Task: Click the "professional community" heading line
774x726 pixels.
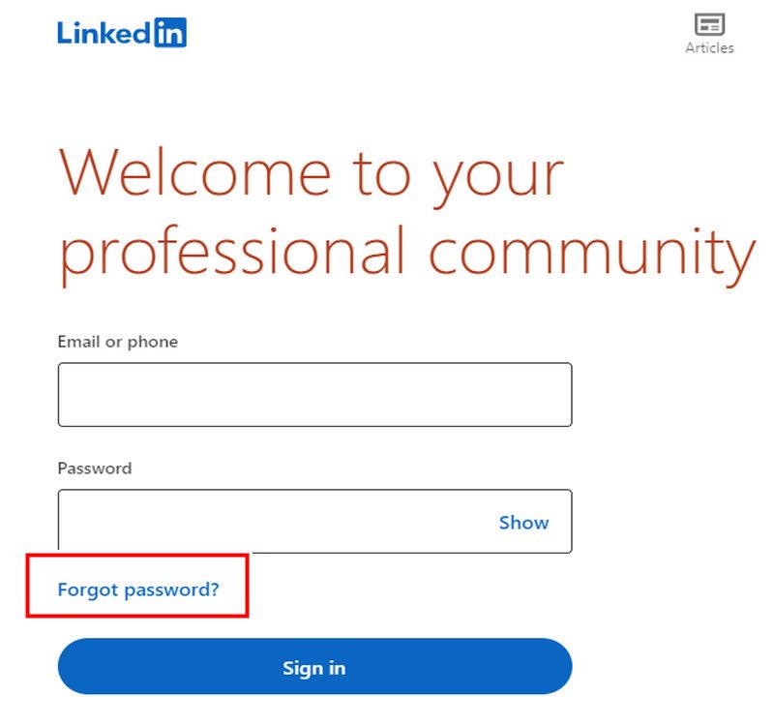Action: [406, 252]
